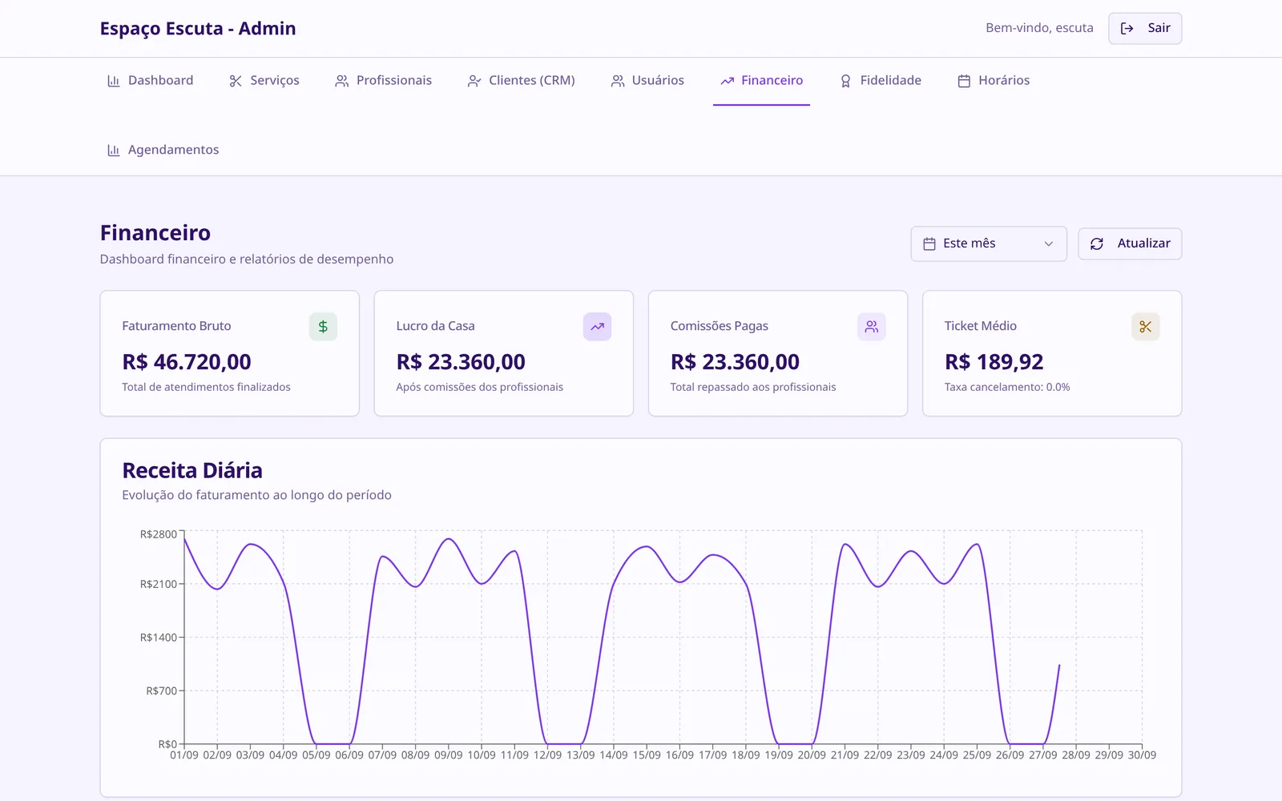The width and height of the screenshot is (1282, 801).
Task: Click the scissors icon beside Serviços
Action: coord(236,81)
